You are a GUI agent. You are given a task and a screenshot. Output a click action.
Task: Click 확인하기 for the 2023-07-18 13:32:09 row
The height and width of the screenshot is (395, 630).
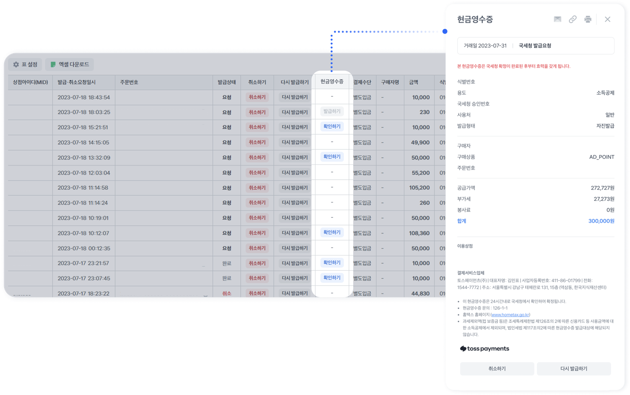pyautogui.click(x=332, y=157)
